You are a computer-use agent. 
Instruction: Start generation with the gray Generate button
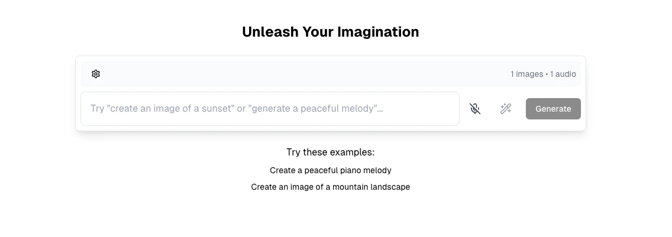(x=553, y=109)
